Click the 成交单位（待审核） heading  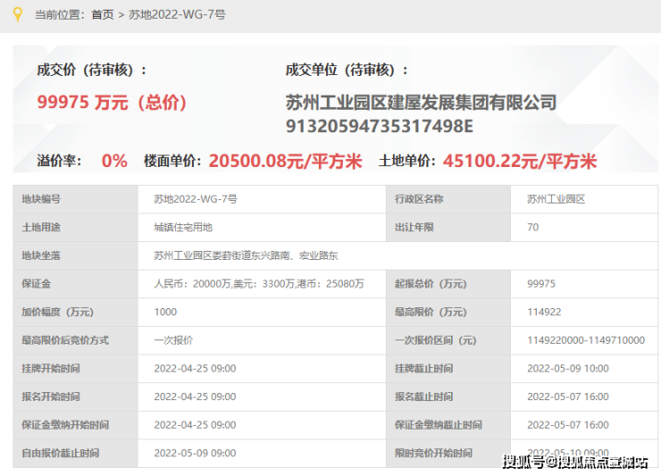[347, 70]
